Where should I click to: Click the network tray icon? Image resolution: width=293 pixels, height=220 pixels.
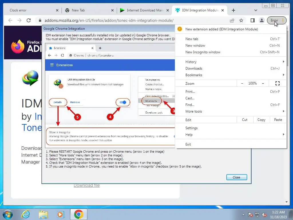[x=257, y=215]
